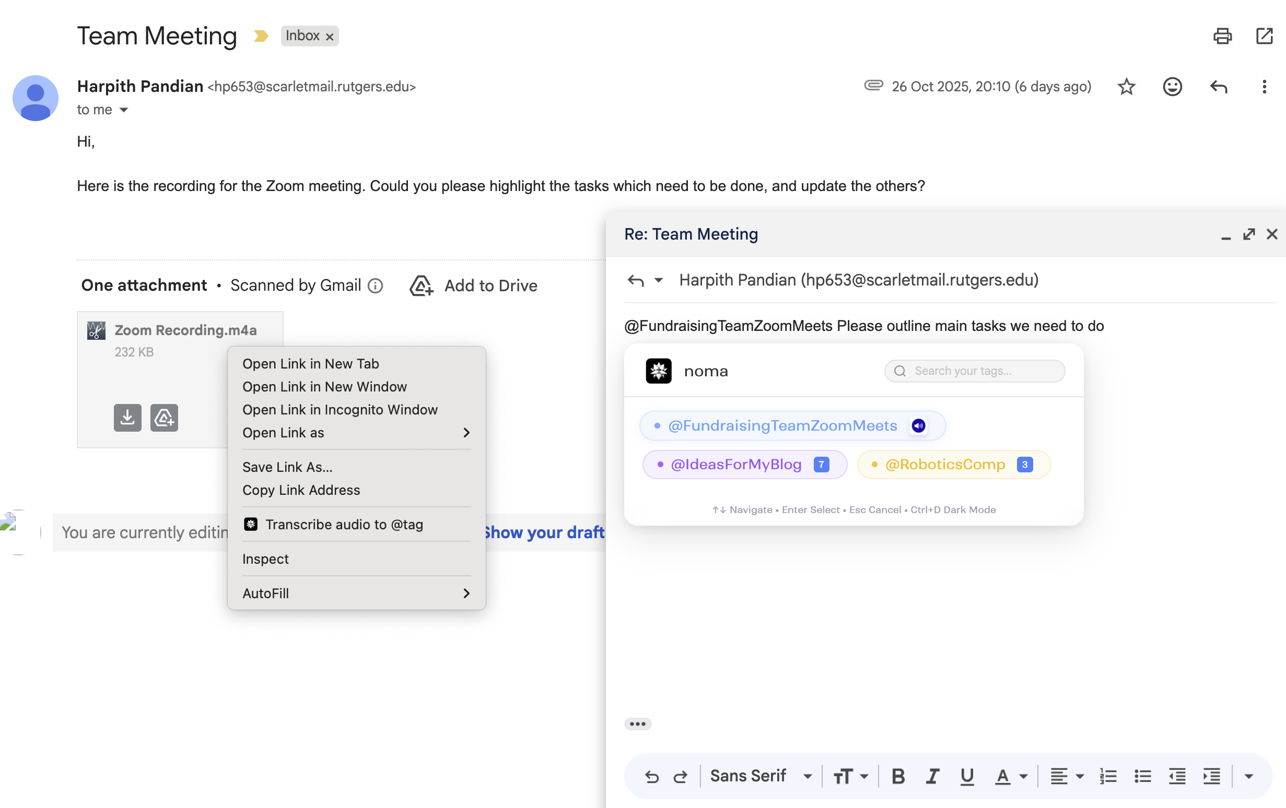The image size is (1286, 808).
Task: Choose Transcribe audio to @tag menu item
Action: point(344,525)
